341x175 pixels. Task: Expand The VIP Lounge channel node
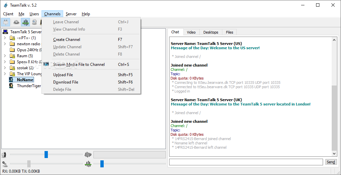(5, 74)
